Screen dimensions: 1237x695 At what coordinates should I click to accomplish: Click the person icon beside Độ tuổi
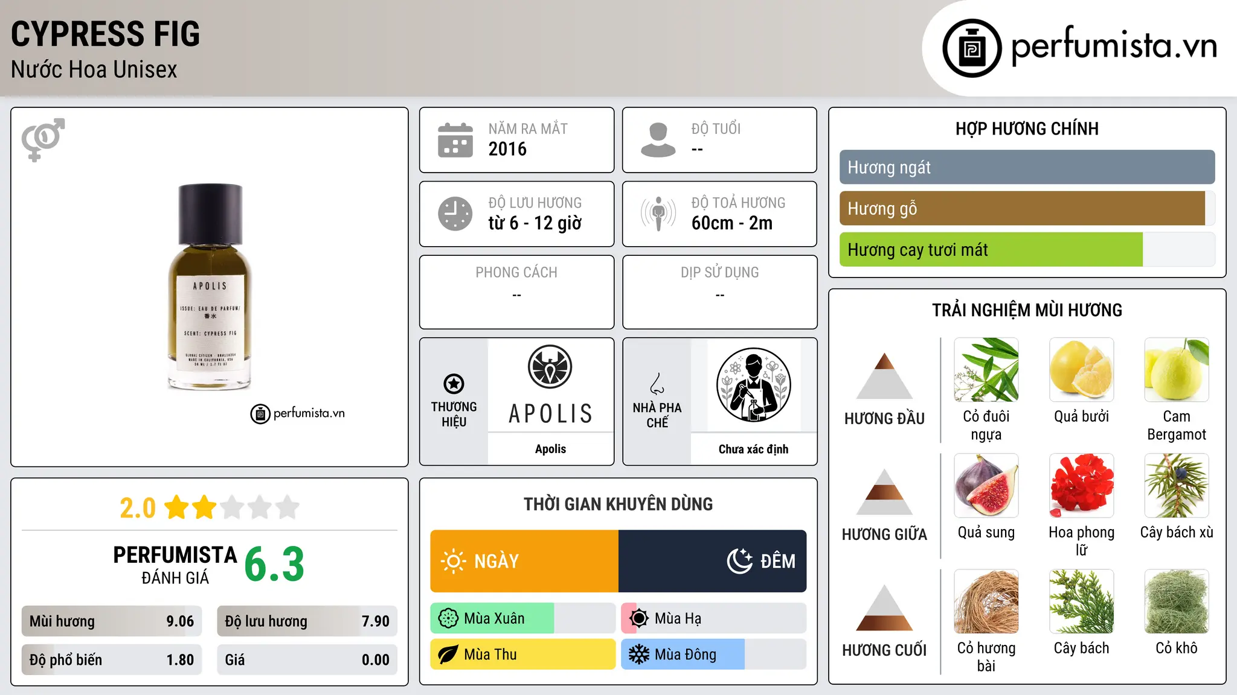tap(658, 140)
